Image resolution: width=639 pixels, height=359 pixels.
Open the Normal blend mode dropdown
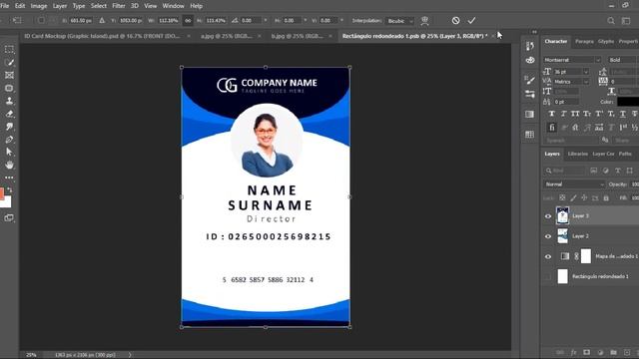(574, 184)
